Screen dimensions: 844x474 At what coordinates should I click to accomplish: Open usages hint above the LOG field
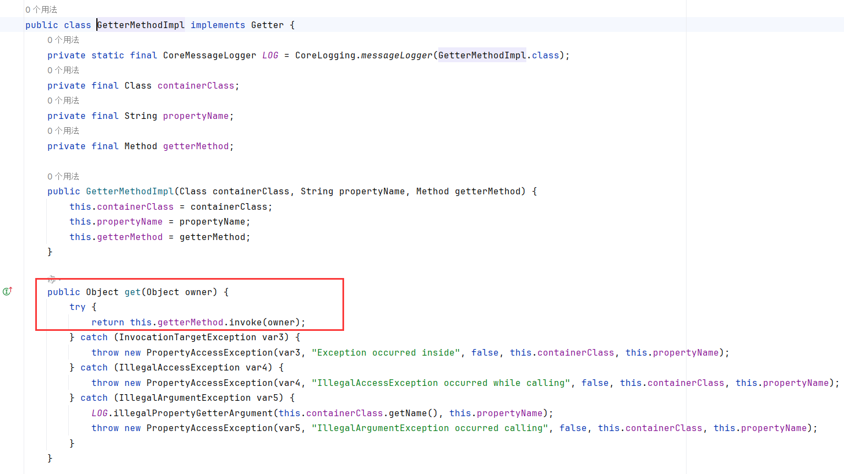click(x=63, y=40)
